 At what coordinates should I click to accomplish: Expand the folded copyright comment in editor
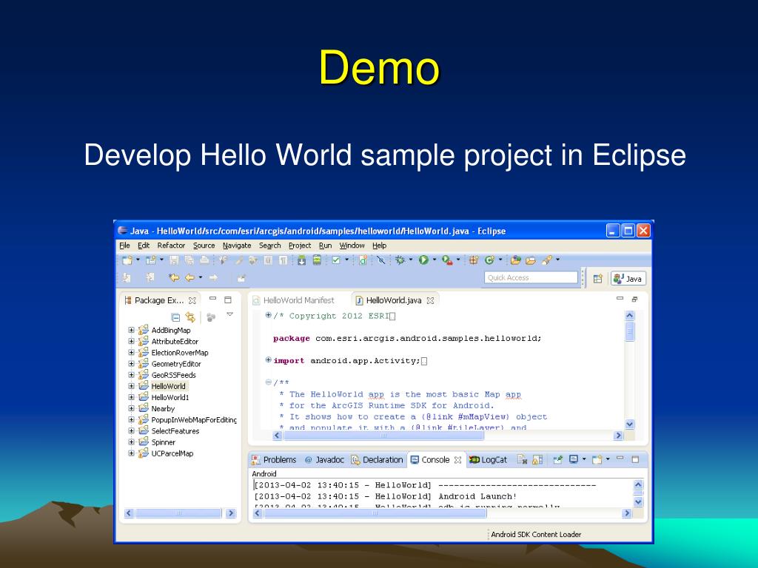point(268,316)
